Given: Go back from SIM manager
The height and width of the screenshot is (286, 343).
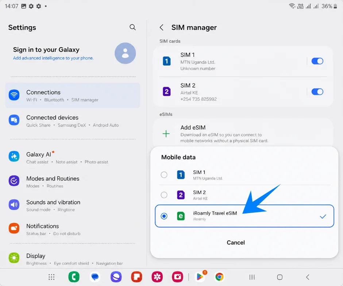Looking at the screenshot, I should (x=161, y=28).
